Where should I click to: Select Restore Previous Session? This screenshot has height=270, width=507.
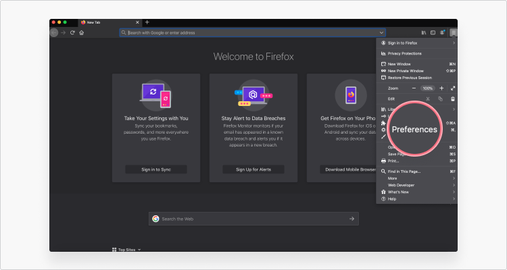(417, 78)
